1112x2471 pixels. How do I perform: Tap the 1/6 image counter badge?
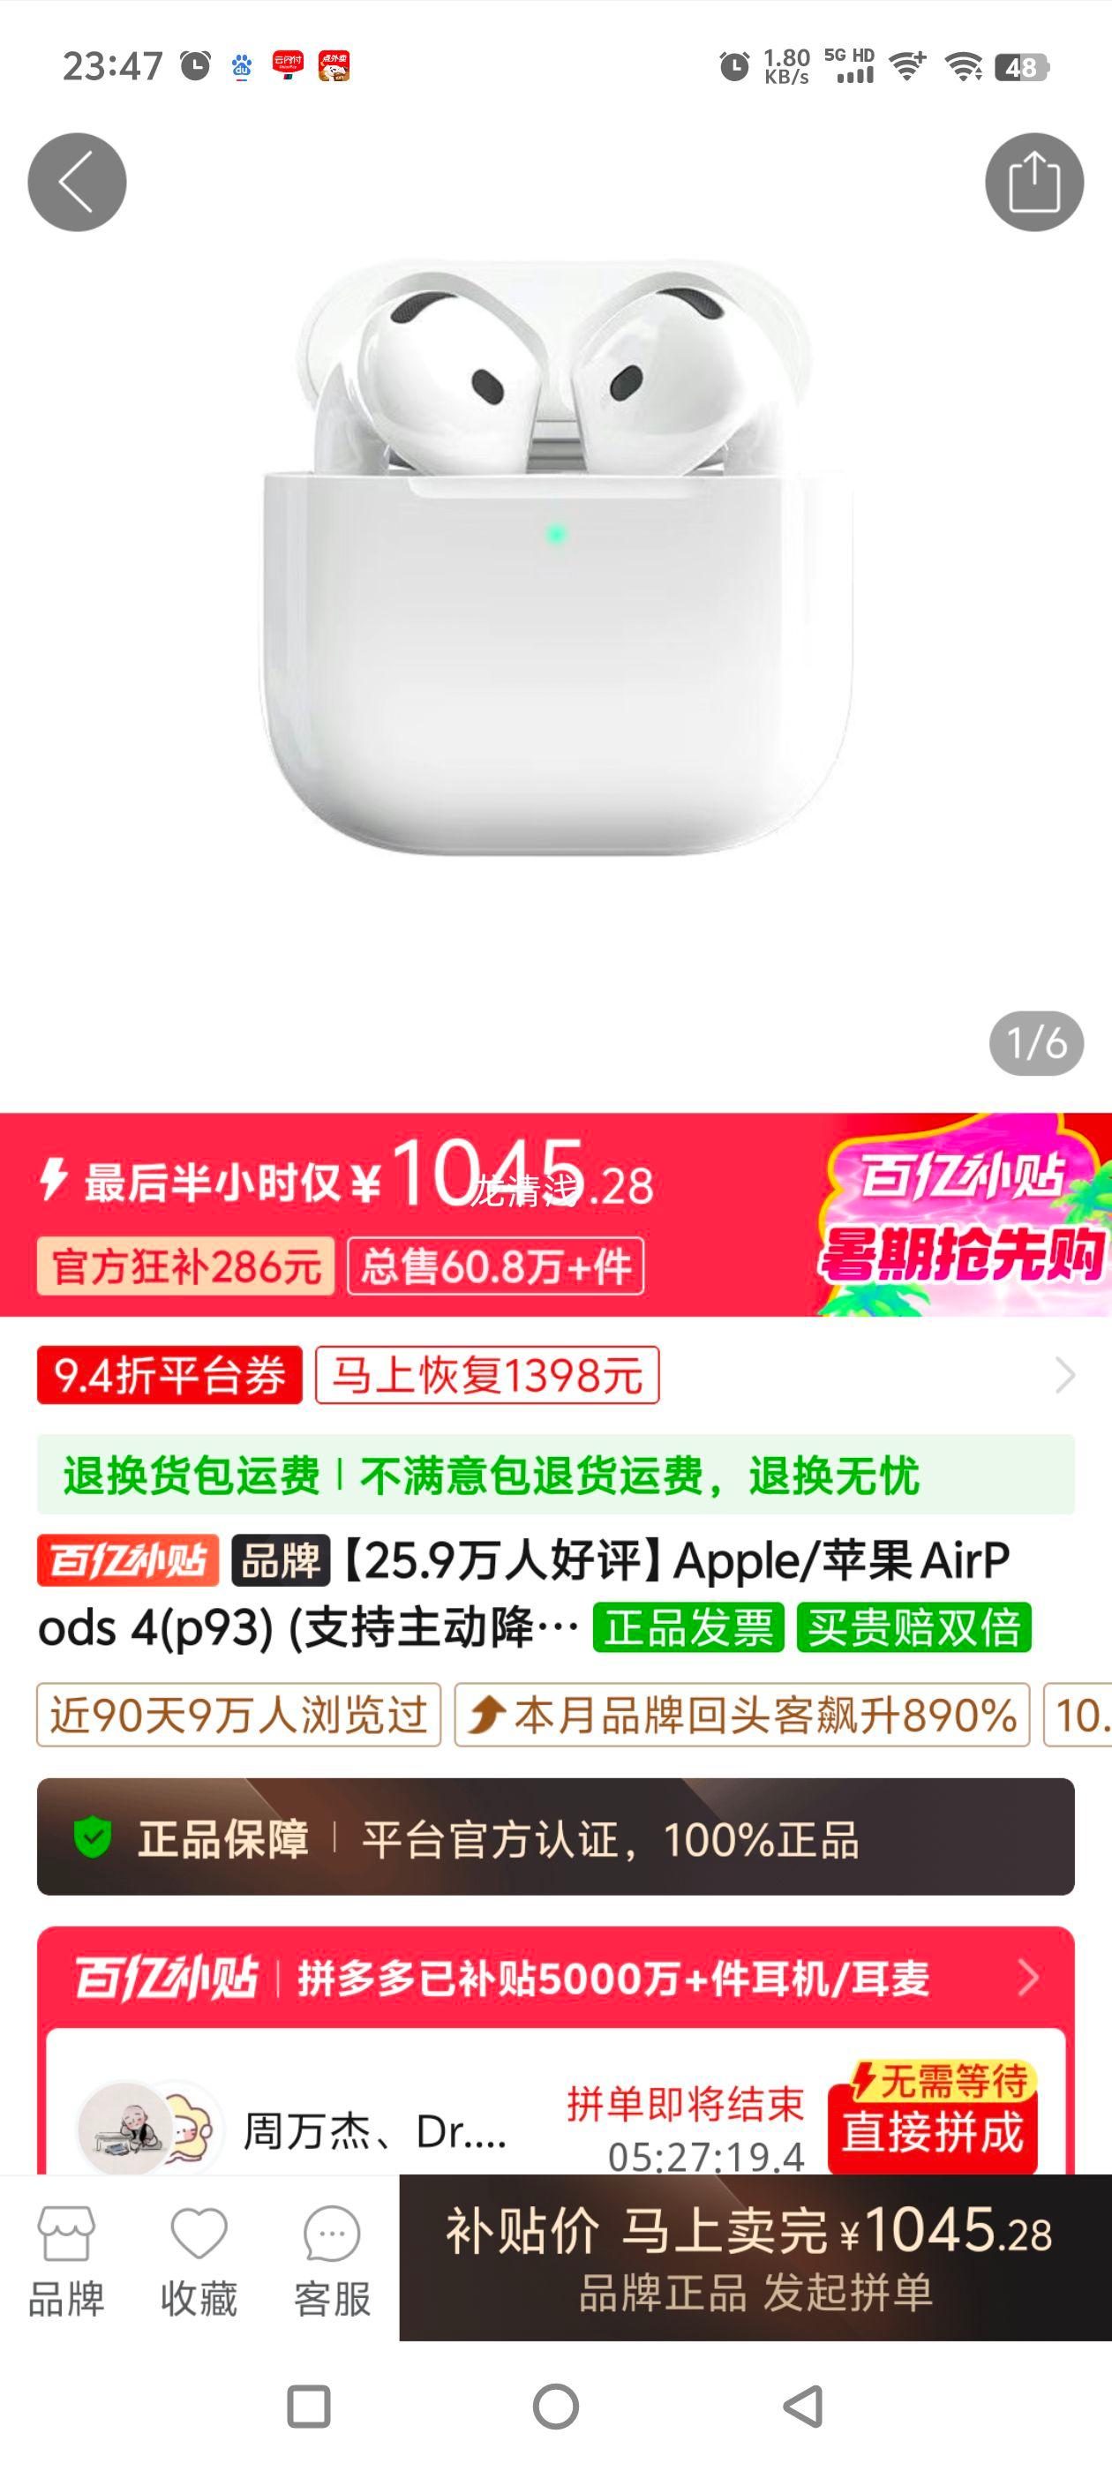(x=1036, y=1043)
